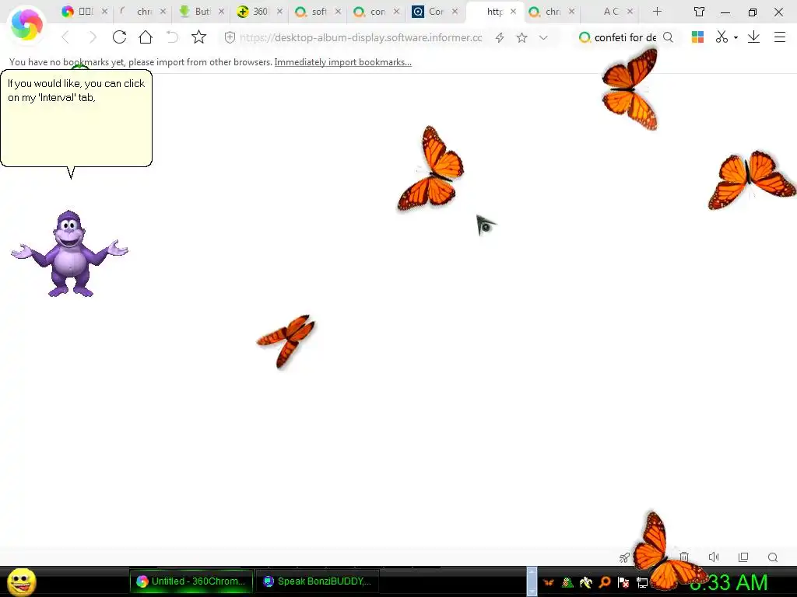Open the skin changer shirt icon

click(700, 11)
